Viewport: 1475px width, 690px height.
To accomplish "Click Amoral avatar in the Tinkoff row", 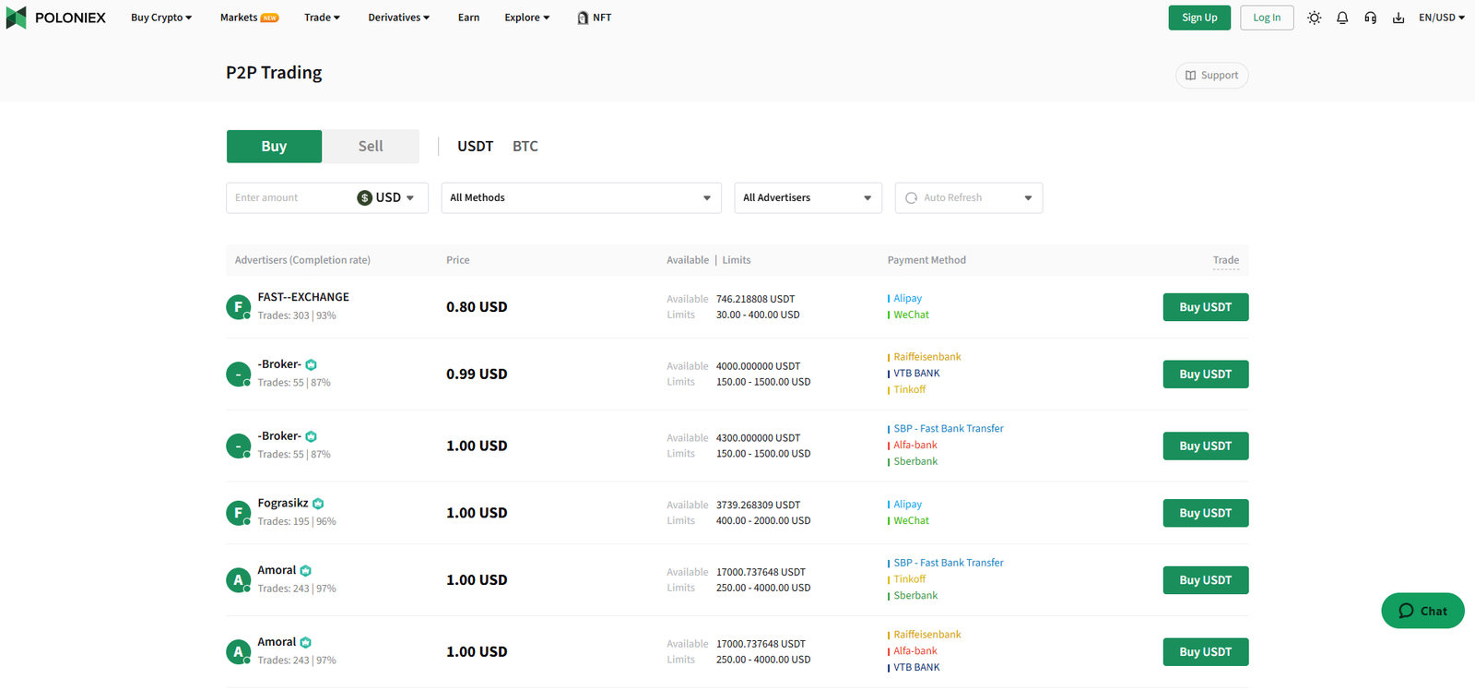I will click(238, 580).
